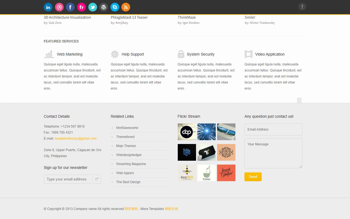Click into the Your Message textarea
The width and height of the screenshot is (350, 219).
click(x=273, y=153)
